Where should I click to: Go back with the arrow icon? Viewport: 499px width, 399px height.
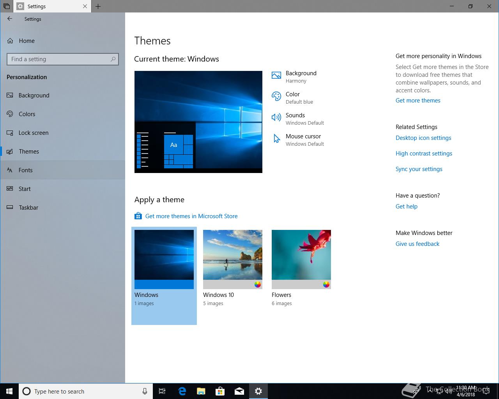(x=10, y=19)
